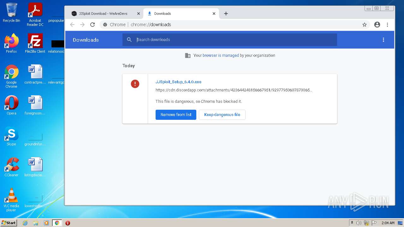The image size is (404, 227).
Task: Select the Recycle Bin desktop icon
Action: tap(11, 13)
